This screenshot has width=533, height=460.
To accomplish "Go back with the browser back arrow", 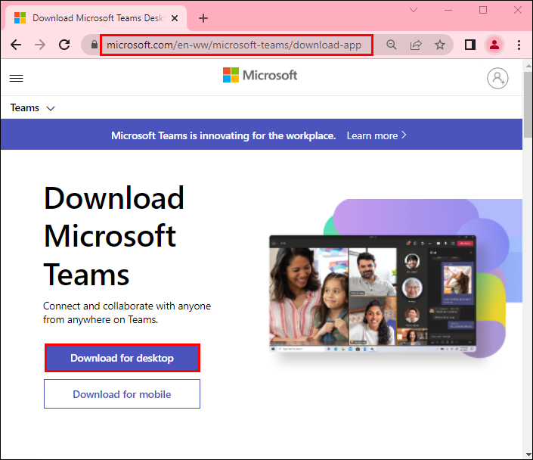I will tap(16, 45).
